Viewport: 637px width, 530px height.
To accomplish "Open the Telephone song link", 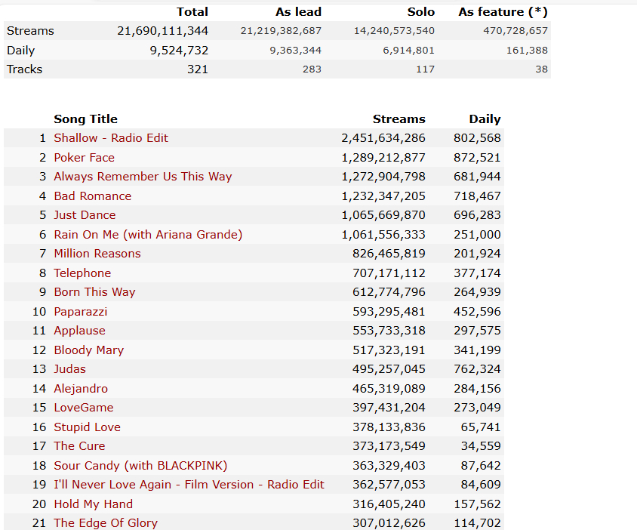I will click(82, 273).
